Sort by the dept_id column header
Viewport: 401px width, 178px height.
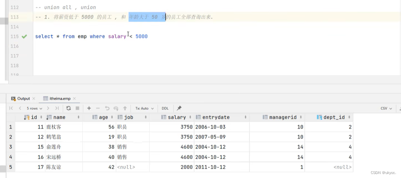pos(329,117)
